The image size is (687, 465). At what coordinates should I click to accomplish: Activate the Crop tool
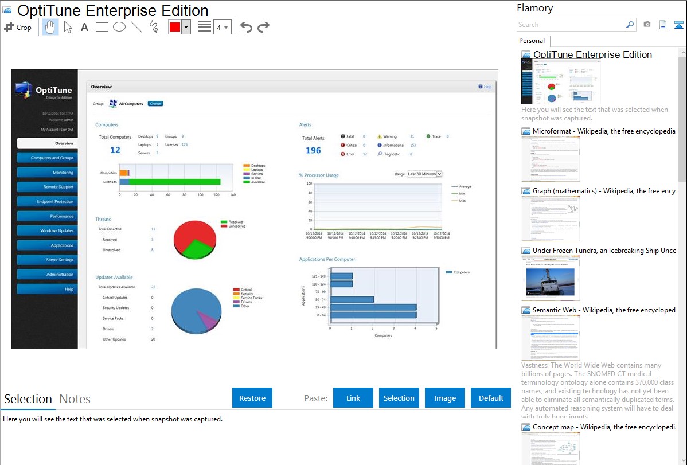pyautogui.click(x=18, y=27)
